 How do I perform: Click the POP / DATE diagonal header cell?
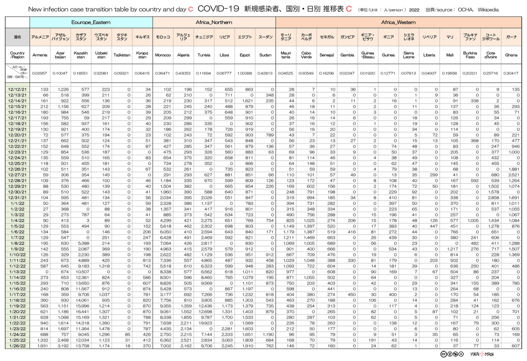tap(18, 72)
